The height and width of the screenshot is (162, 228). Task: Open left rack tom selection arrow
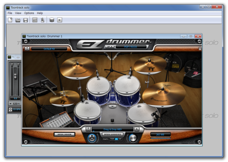pos(99,93)
